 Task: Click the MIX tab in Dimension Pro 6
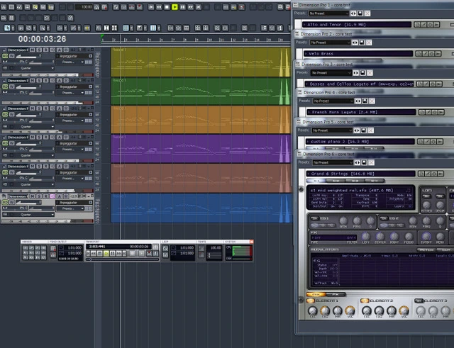coord(316,294)
